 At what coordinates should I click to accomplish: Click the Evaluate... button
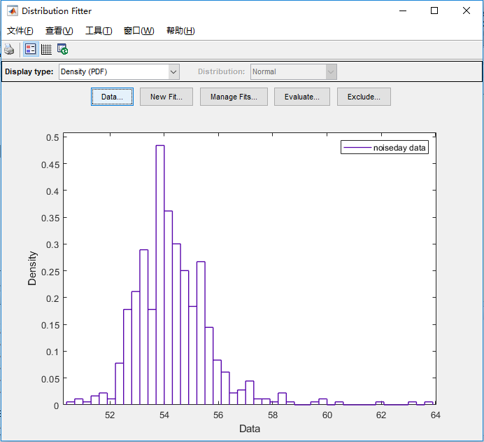pyautogui.click(x=302, y=97)
